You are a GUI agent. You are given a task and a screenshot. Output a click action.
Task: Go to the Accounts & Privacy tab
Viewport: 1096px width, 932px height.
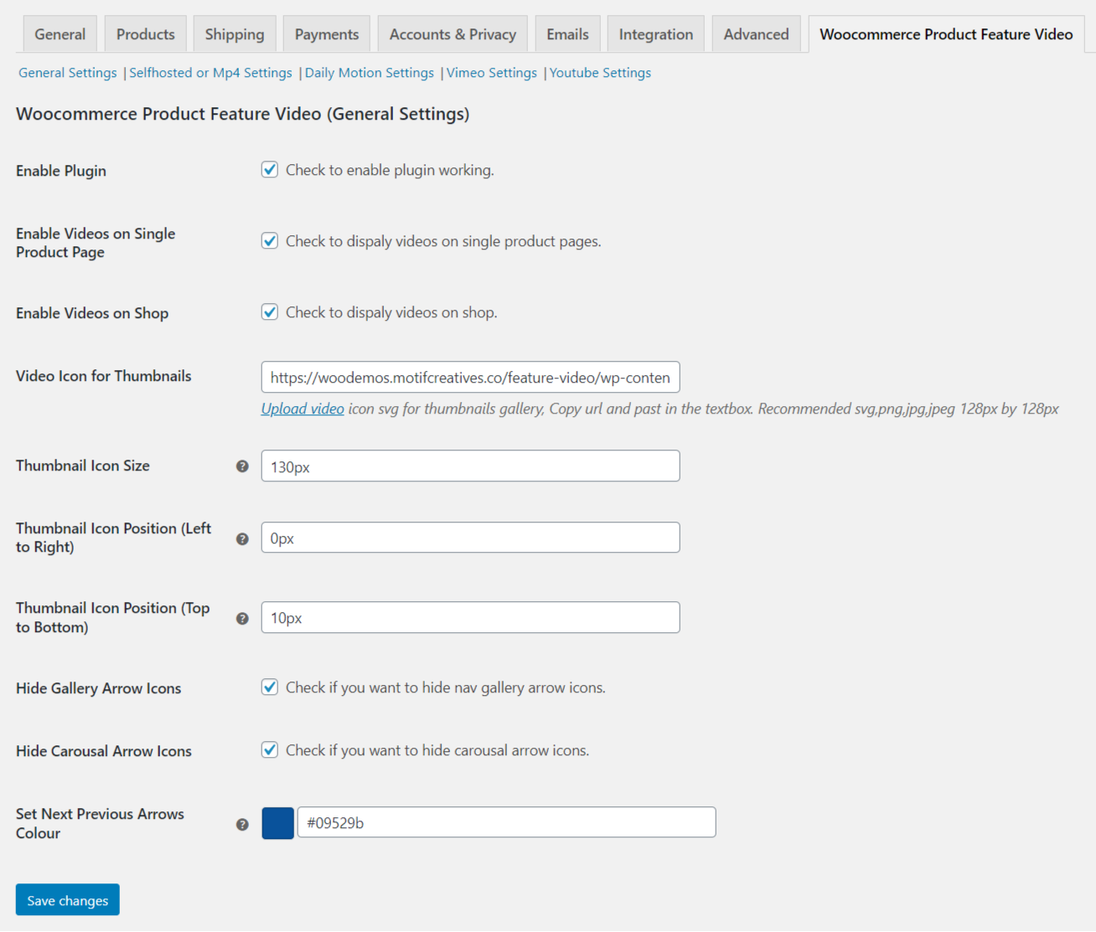pos(452,34)
